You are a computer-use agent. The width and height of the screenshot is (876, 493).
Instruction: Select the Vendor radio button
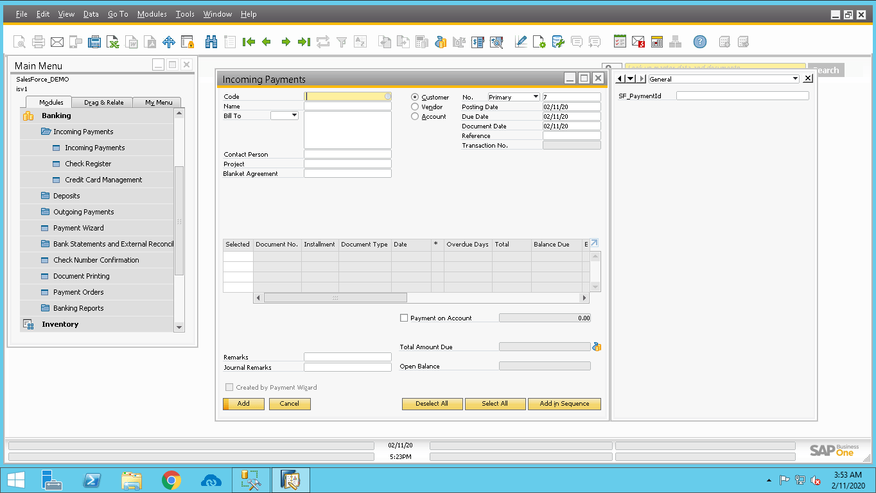(x=415, y=107)
